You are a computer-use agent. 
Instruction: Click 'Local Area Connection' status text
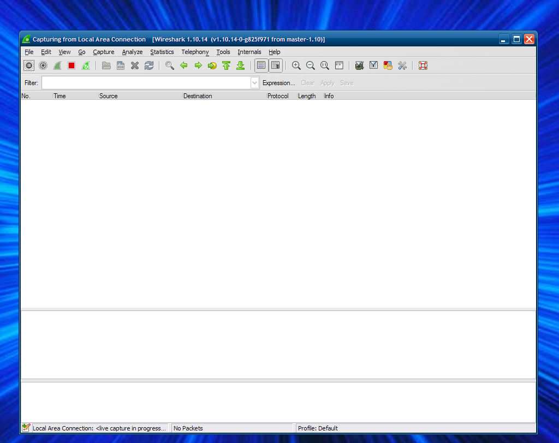click(x=99, y=428)
